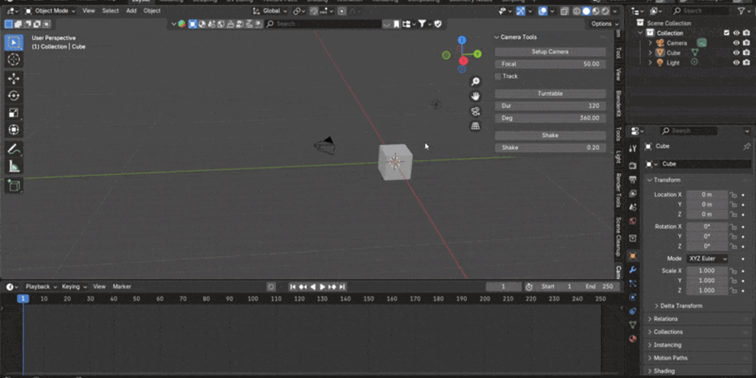Viewport: 756px width, 378px height.
Task: Click the zoom magnifier viewport gizmo
Action: (x=476, y=81)
